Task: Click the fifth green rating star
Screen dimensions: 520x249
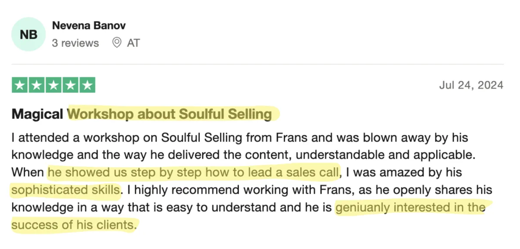Action: click(x=87, y=85)
